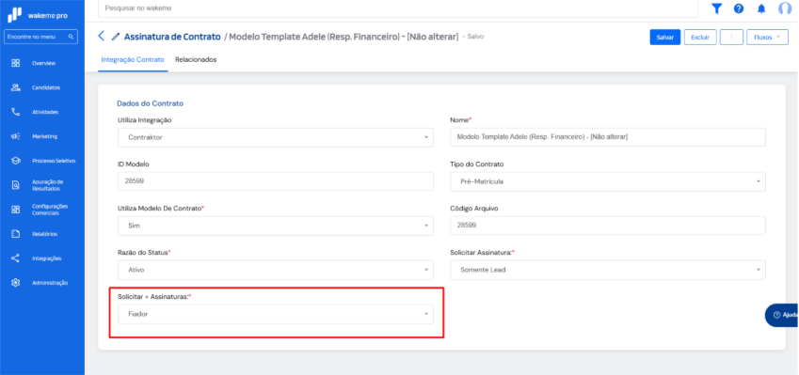This screenshot has width=799, height=375.
Task: Click the Dados do Contrato heading
Action: pos(150,103)
